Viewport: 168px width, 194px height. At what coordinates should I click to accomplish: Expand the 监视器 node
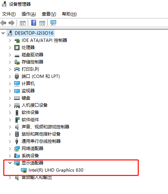click(x=10, y=91)
